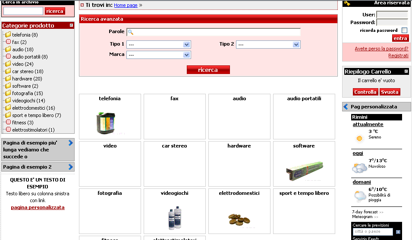Focus the User input field
Viewport: 412px width, 240px height.
click(x=392, y=15)
